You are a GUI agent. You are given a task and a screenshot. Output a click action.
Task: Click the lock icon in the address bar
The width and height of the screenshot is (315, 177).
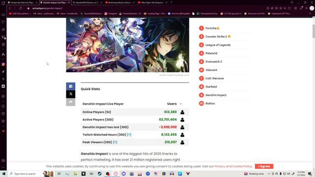29,8
